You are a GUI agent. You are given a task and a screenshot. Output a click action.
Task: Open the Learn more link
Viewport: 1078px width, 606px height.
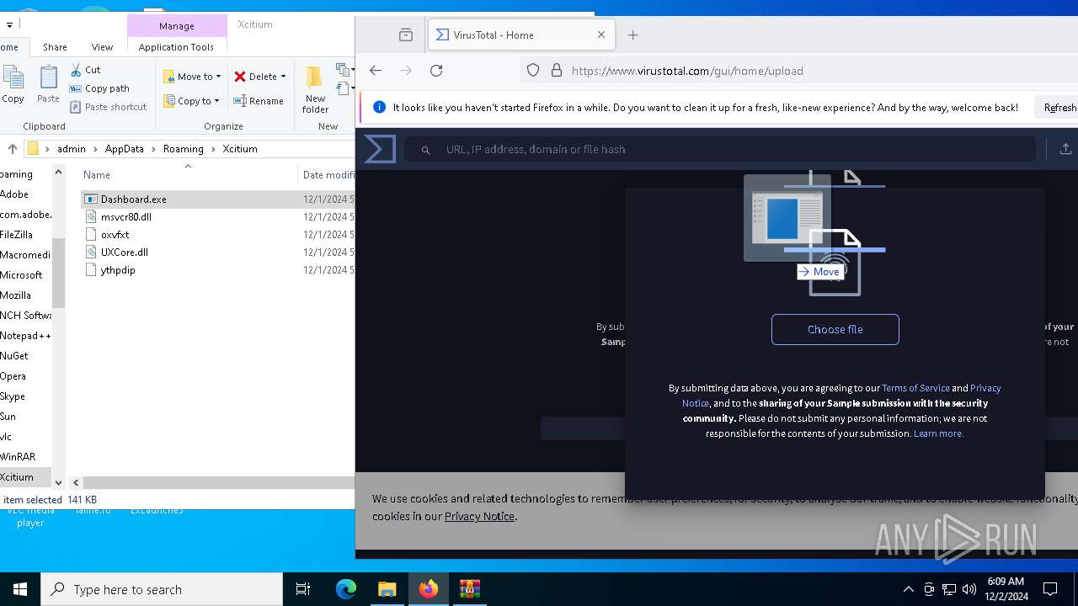click(938, 433)
